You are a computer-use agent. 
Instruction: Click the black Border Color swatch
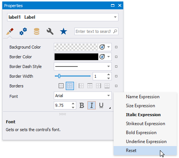pyautogui.click(x=76, y=57)
